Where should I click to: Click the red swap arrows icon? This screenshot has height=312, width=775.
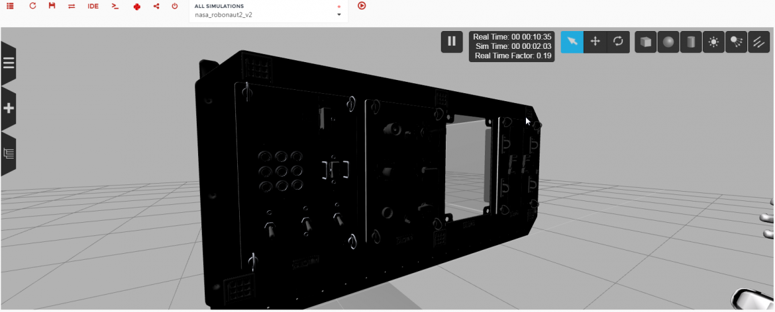click(72, 7)
